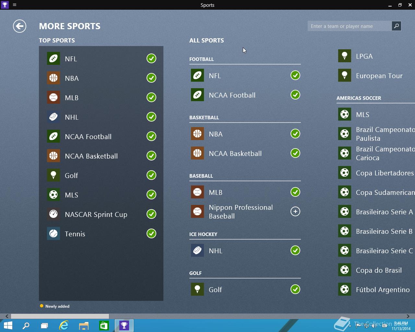The width and height of the screenshot is (415, 332).
Task: Open the Tennis ball icon
Action: tap(53, 233)
